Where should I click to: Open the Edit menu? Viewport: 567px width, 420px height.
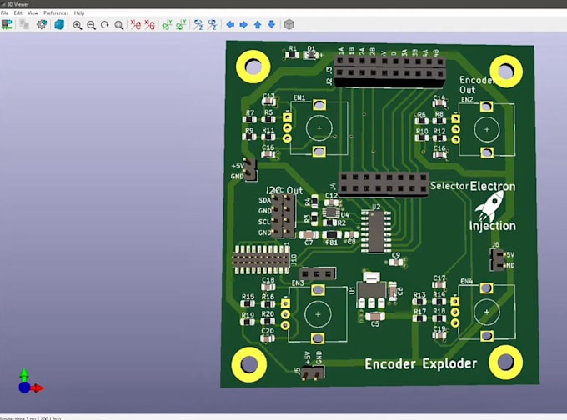(18, 12)
